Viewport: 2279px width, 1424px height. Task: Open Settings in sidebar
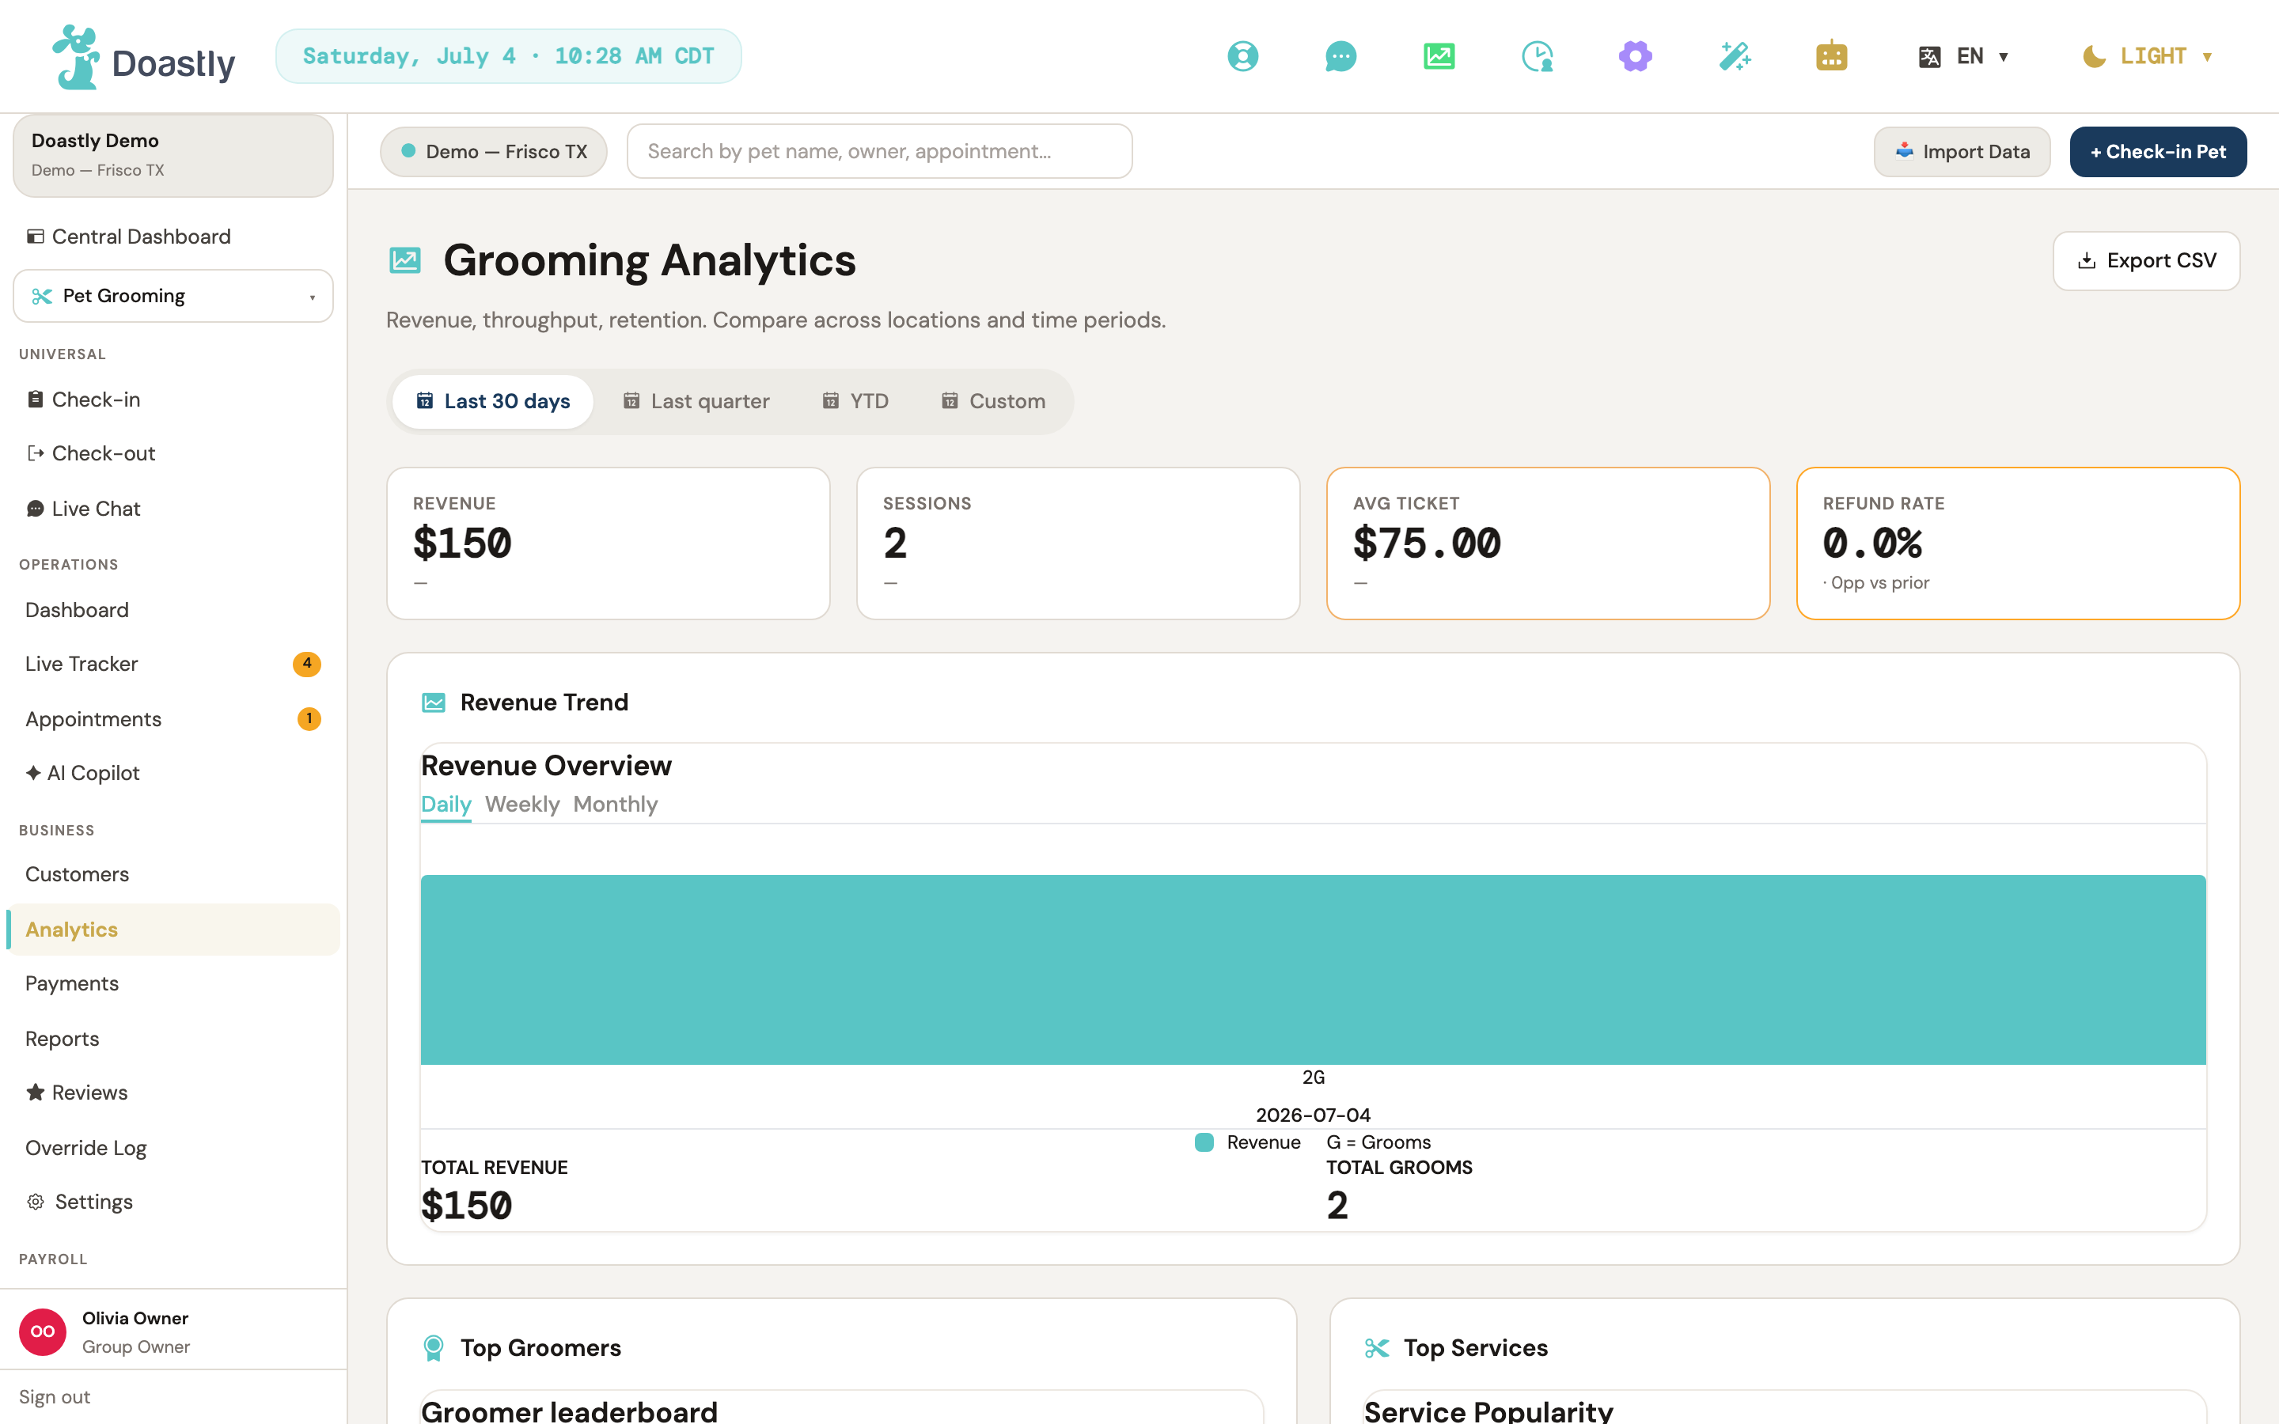point(173,1202)
